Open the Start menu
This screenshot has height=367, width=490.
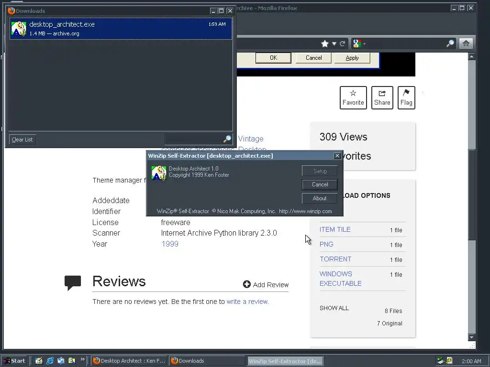[x=14, y=361]
